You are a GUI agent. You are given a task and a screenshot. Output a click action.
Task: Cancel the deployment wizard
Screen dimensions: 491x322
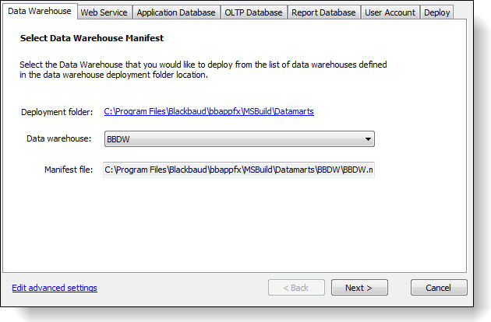(x=439, y=288)
